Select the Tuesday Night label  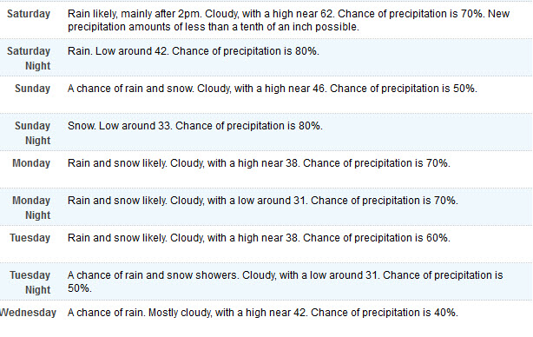tap(30, 282)
